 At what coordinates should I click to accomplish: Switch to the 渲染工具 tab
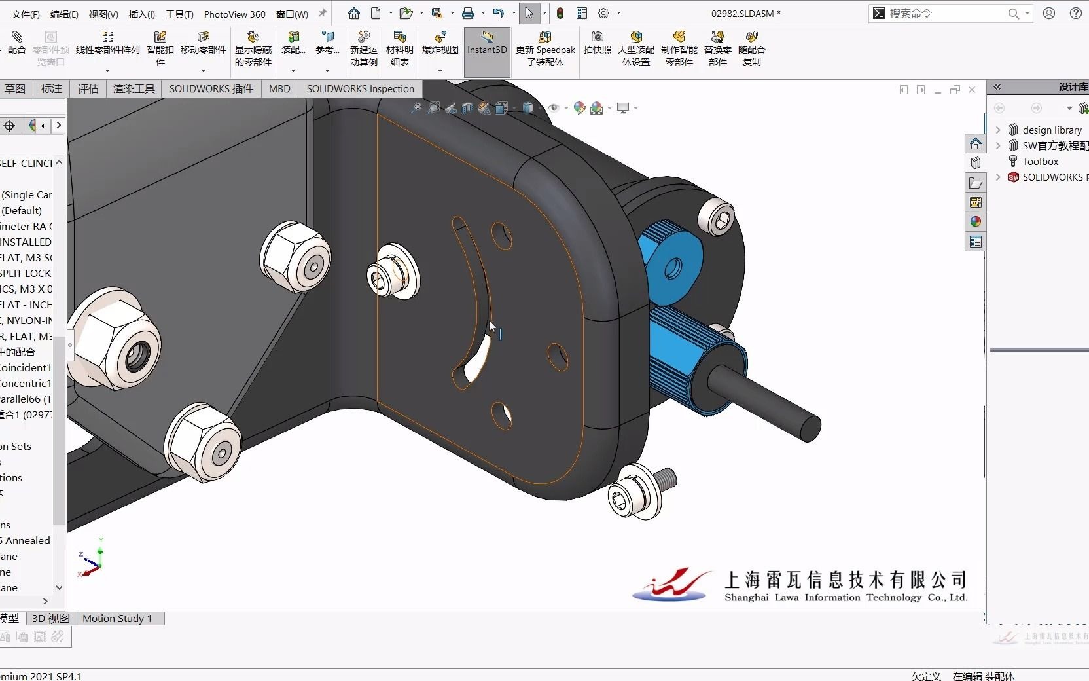click(x=134, y=88)
